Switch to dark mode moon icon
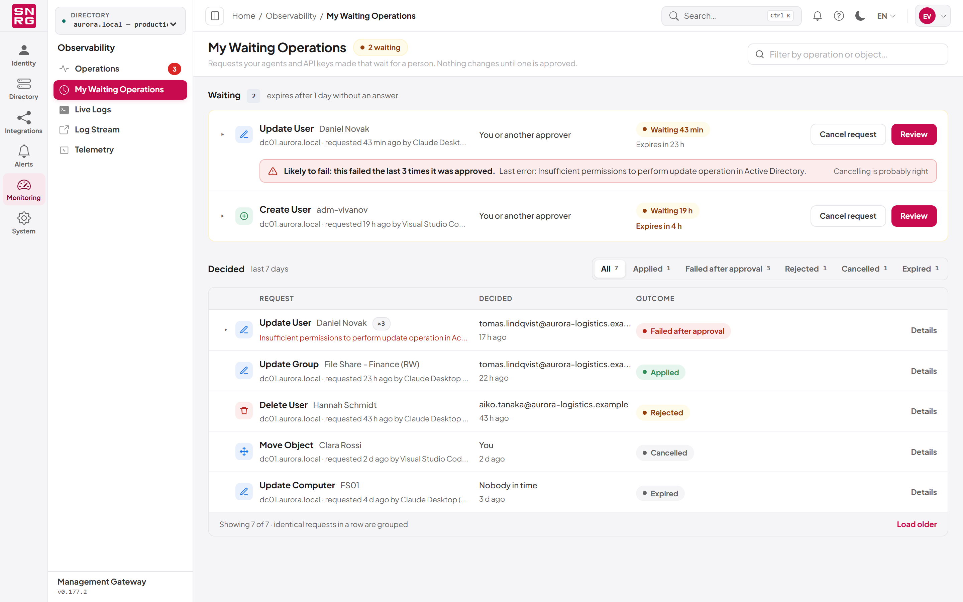 (860, 16)
